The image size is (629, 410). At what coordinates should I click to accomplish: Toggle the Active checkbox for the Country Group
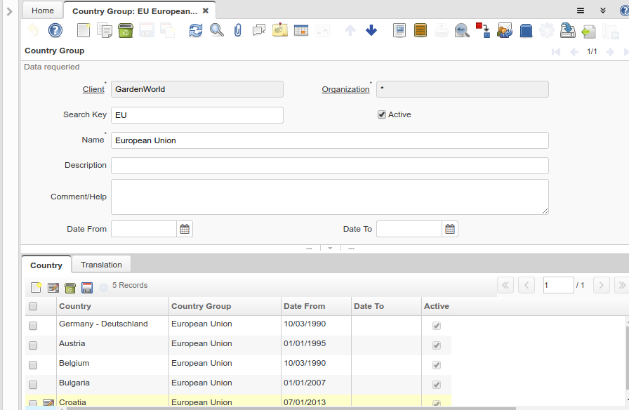click(x=381, y=114)
